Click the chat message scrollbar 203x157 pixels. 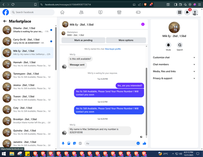(x=146, y=102)
